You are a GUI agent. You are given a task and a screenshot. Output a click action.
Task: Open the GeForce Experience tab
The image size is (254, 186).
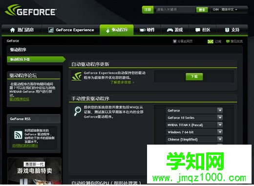point(71,30)
